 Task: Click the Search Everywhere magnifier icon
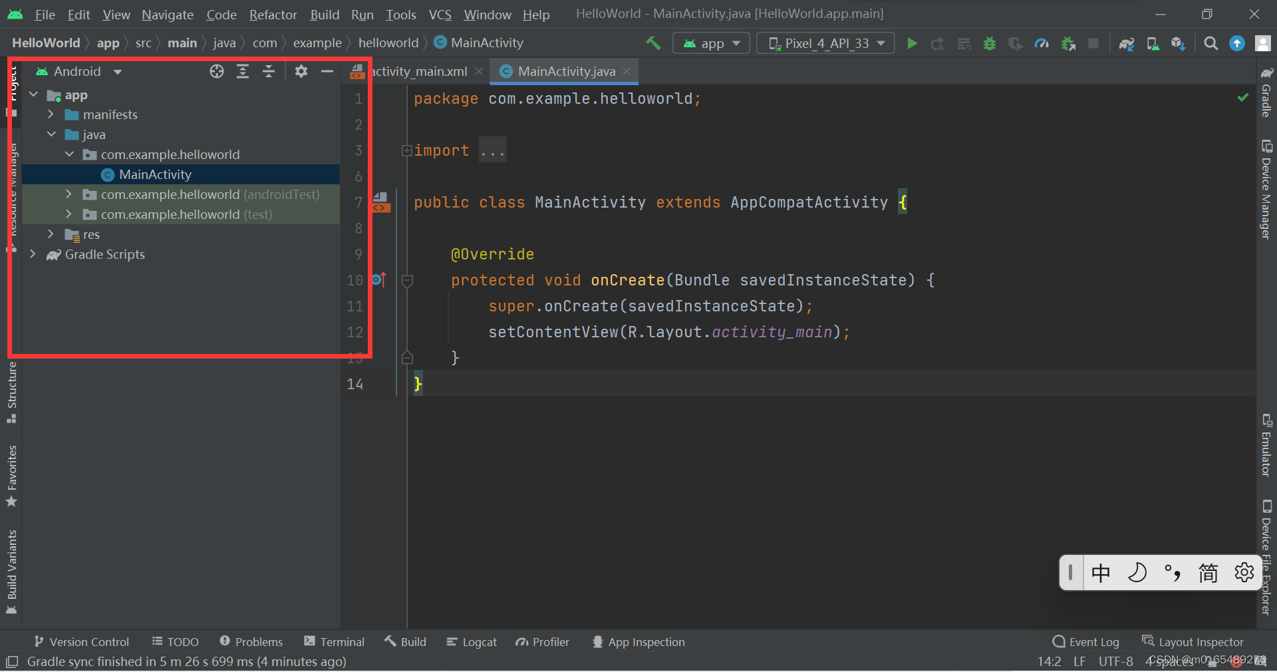pos(1211,43)
